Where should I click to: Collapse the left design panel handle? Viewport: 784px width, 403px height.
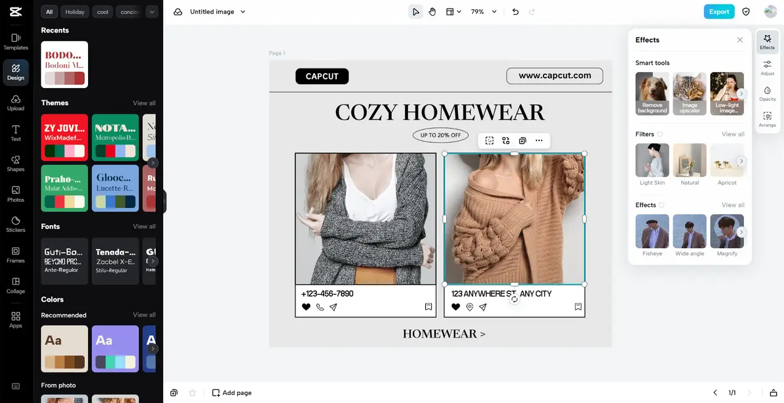[x=164, y=201]
